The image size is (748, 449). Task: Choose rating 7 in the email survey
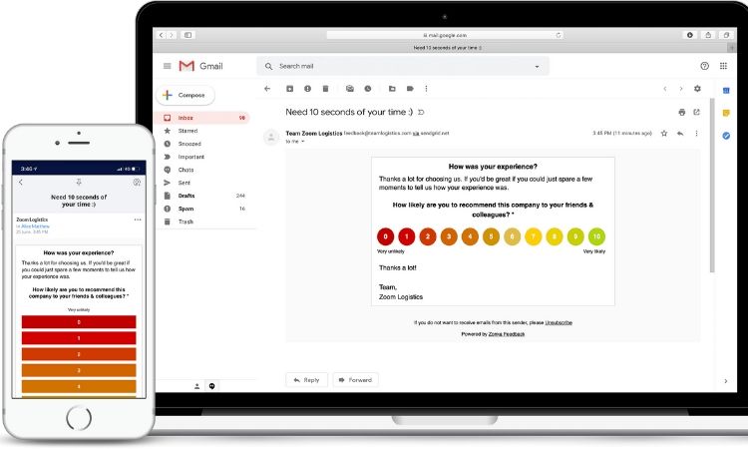click(534, 236)
